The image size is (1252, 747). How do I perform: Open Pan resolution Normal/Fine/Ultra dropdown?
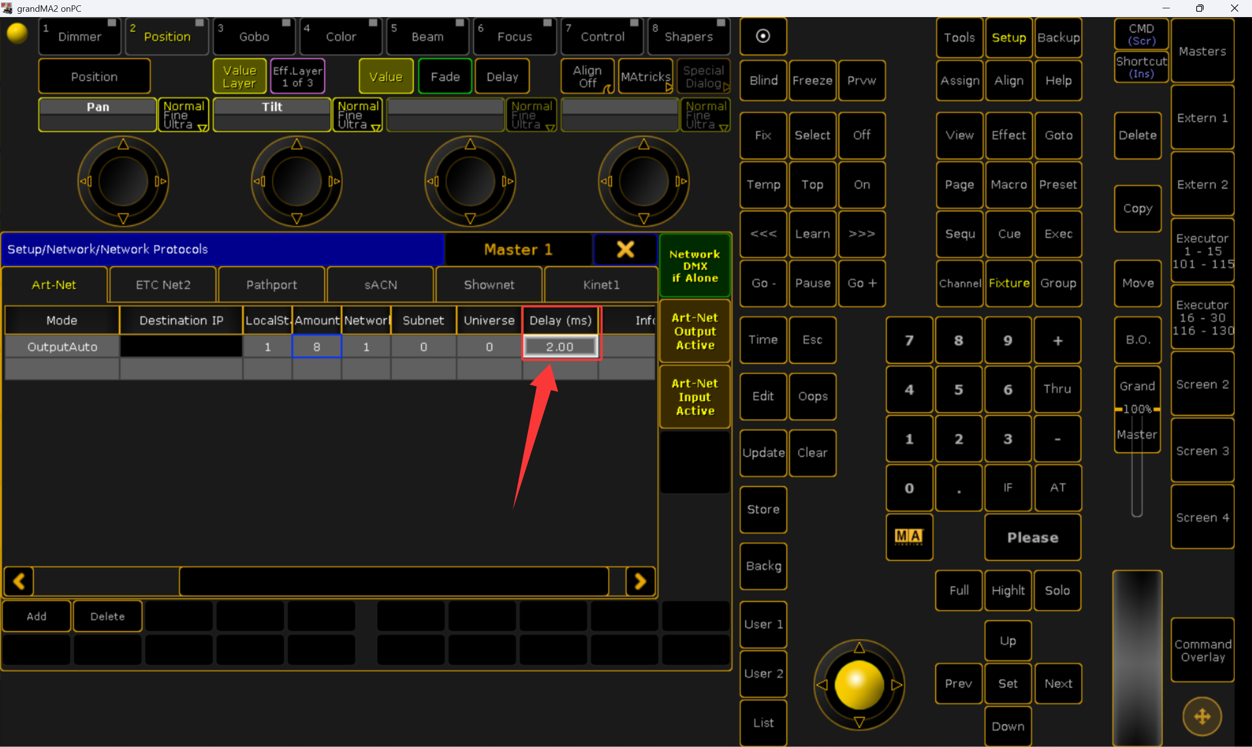tap(183, 115)
